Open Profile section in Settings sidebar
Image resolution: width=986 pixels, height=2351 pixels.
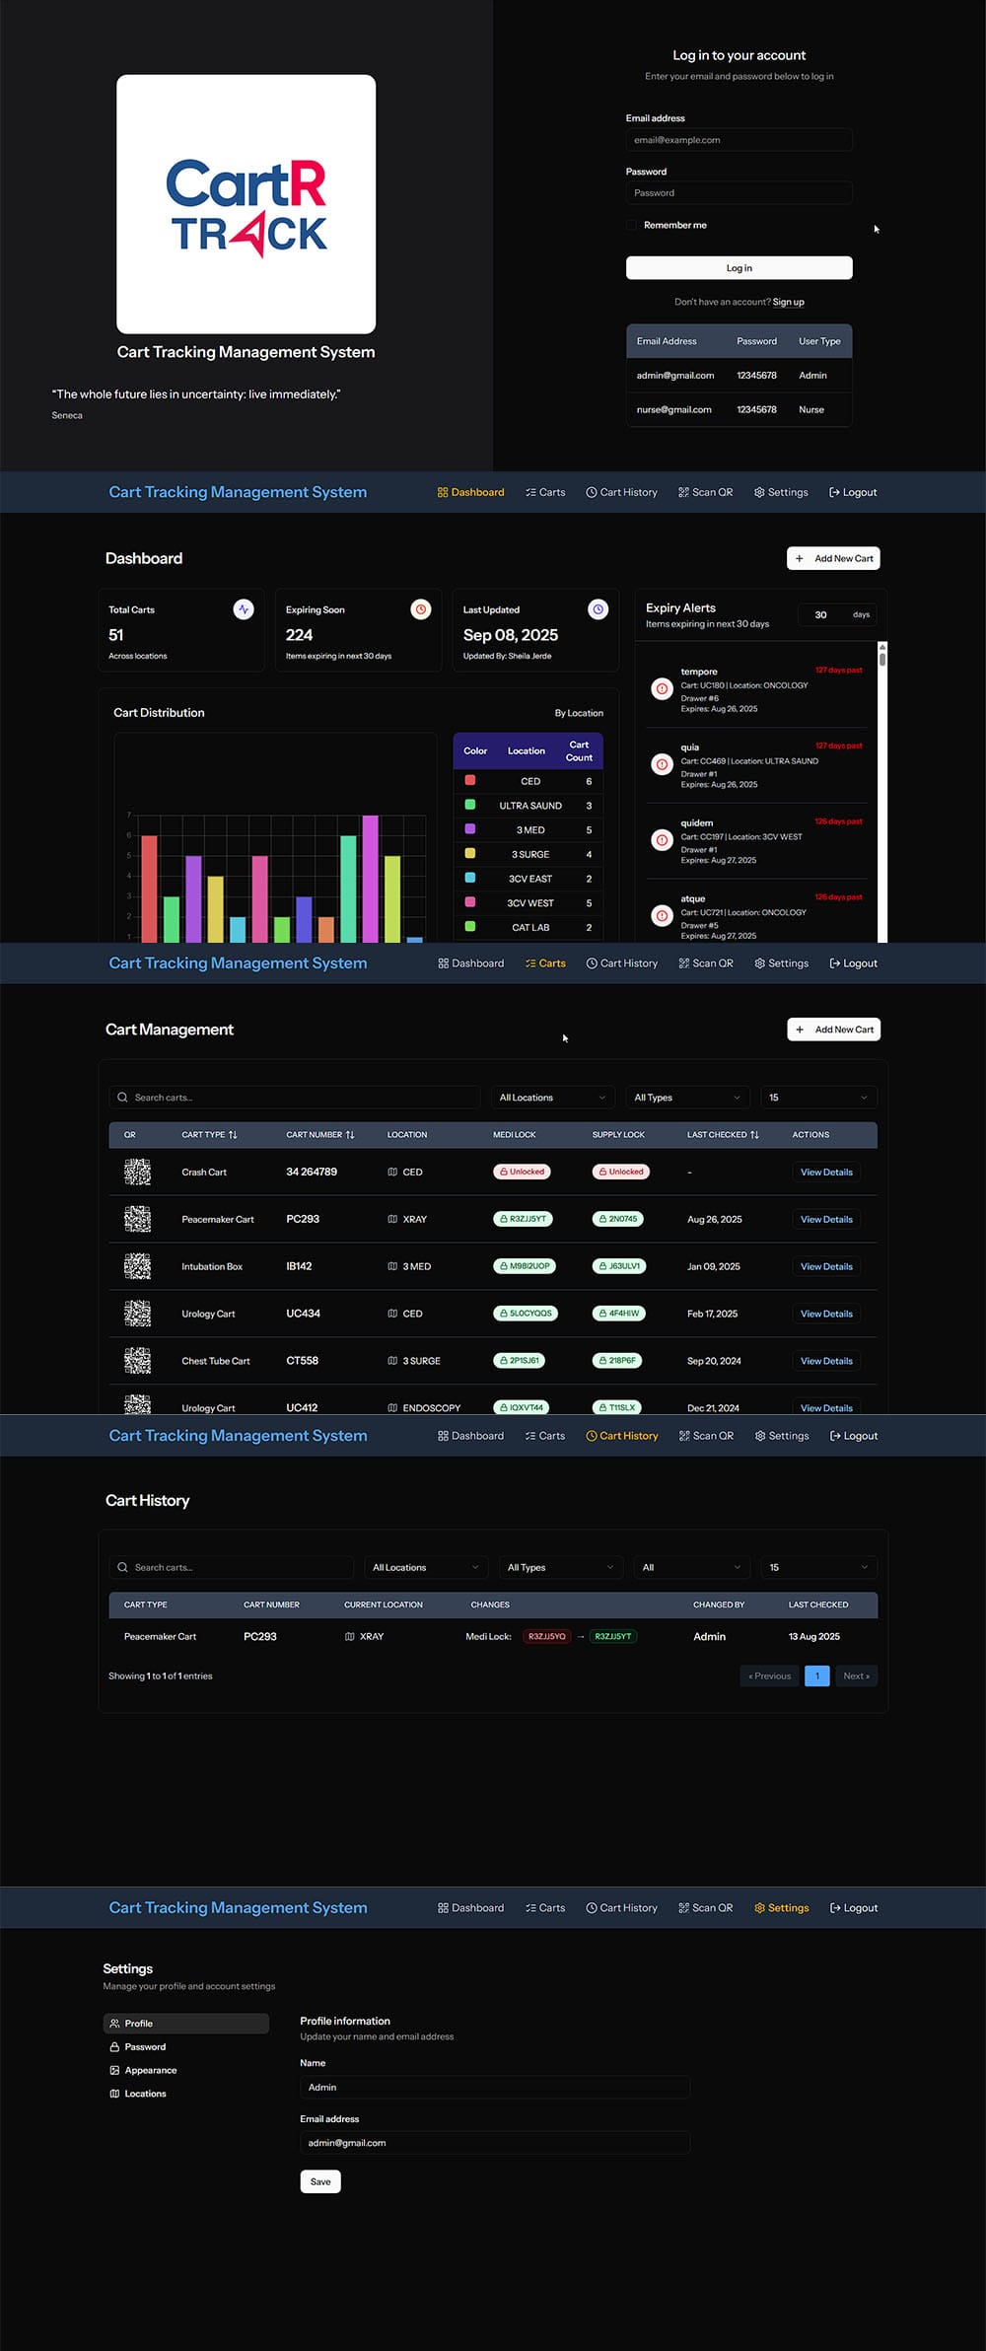138,2023
